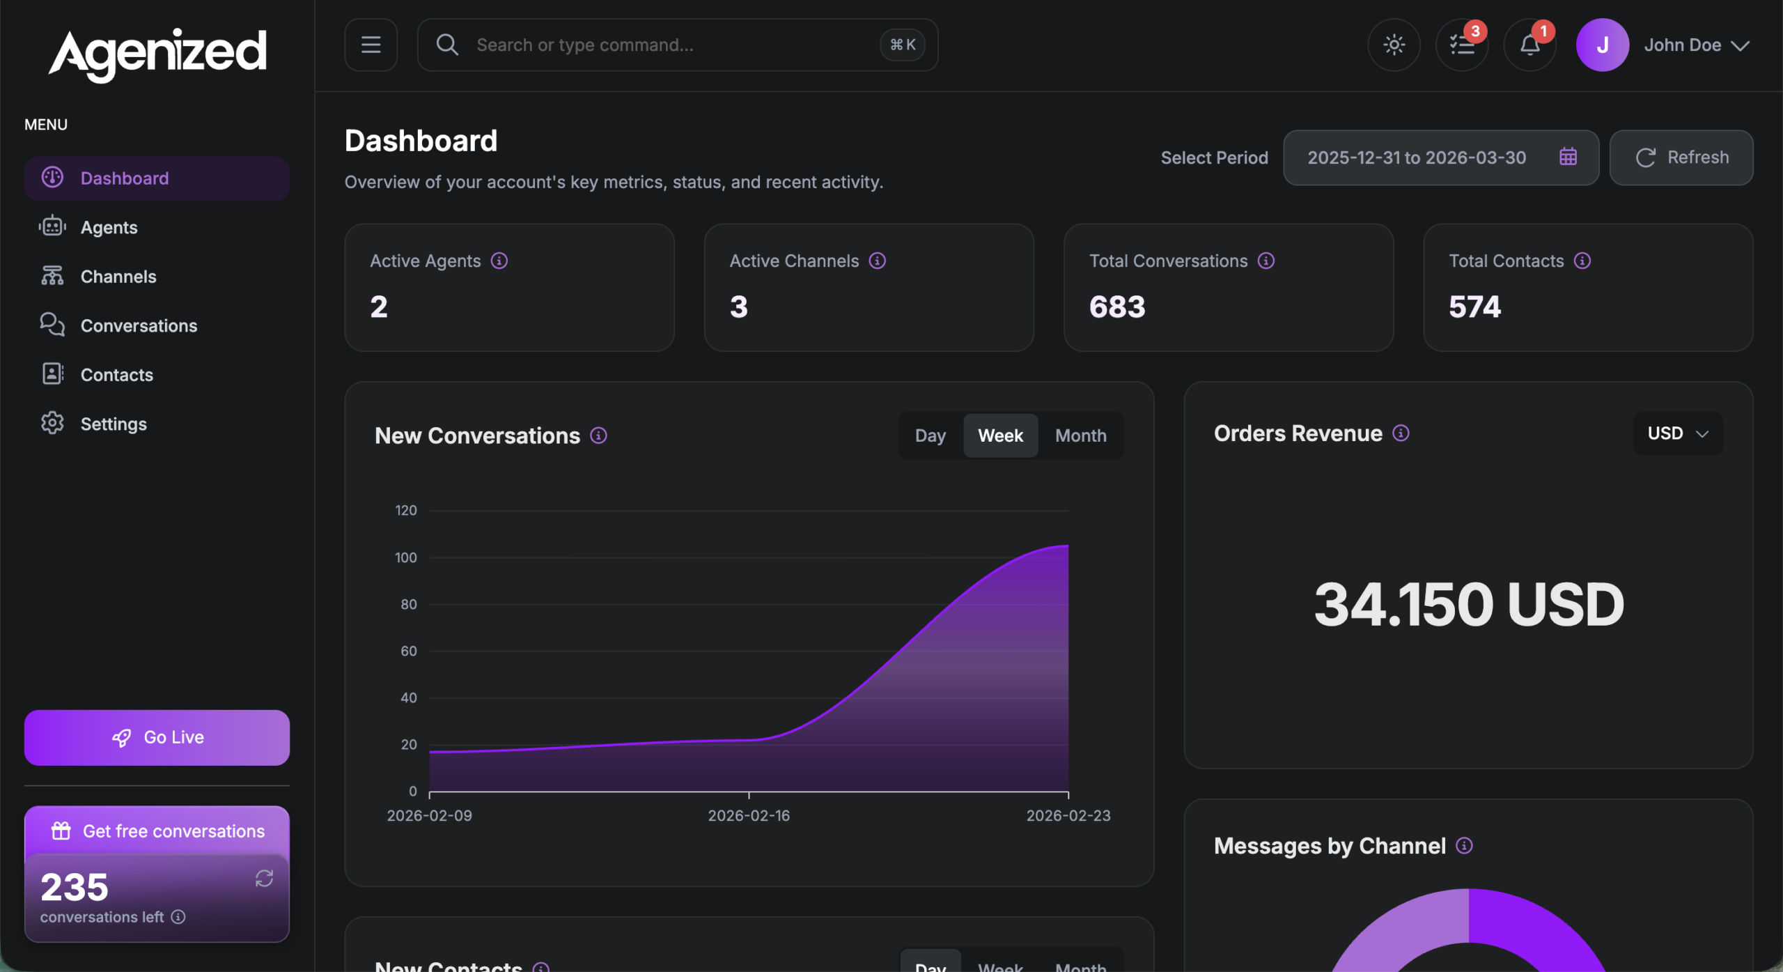Go to Conversations in the sidebar

tap(139, 326)
